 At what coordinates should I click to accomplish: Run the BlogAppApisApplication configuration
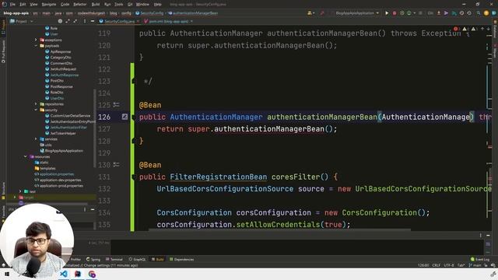point(387,13)
